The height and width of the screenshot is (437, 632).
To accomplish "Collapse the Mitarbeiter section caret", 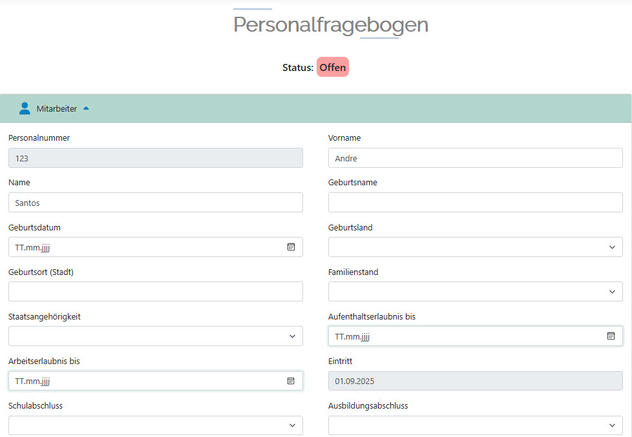I will pos(86,108).
